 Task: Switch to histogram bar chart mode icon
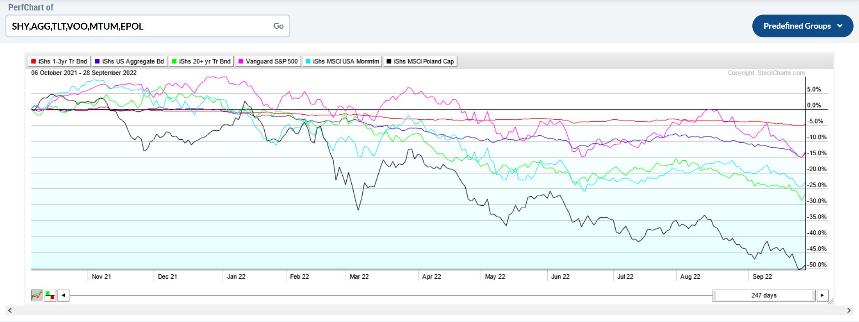tap(50, 296)
